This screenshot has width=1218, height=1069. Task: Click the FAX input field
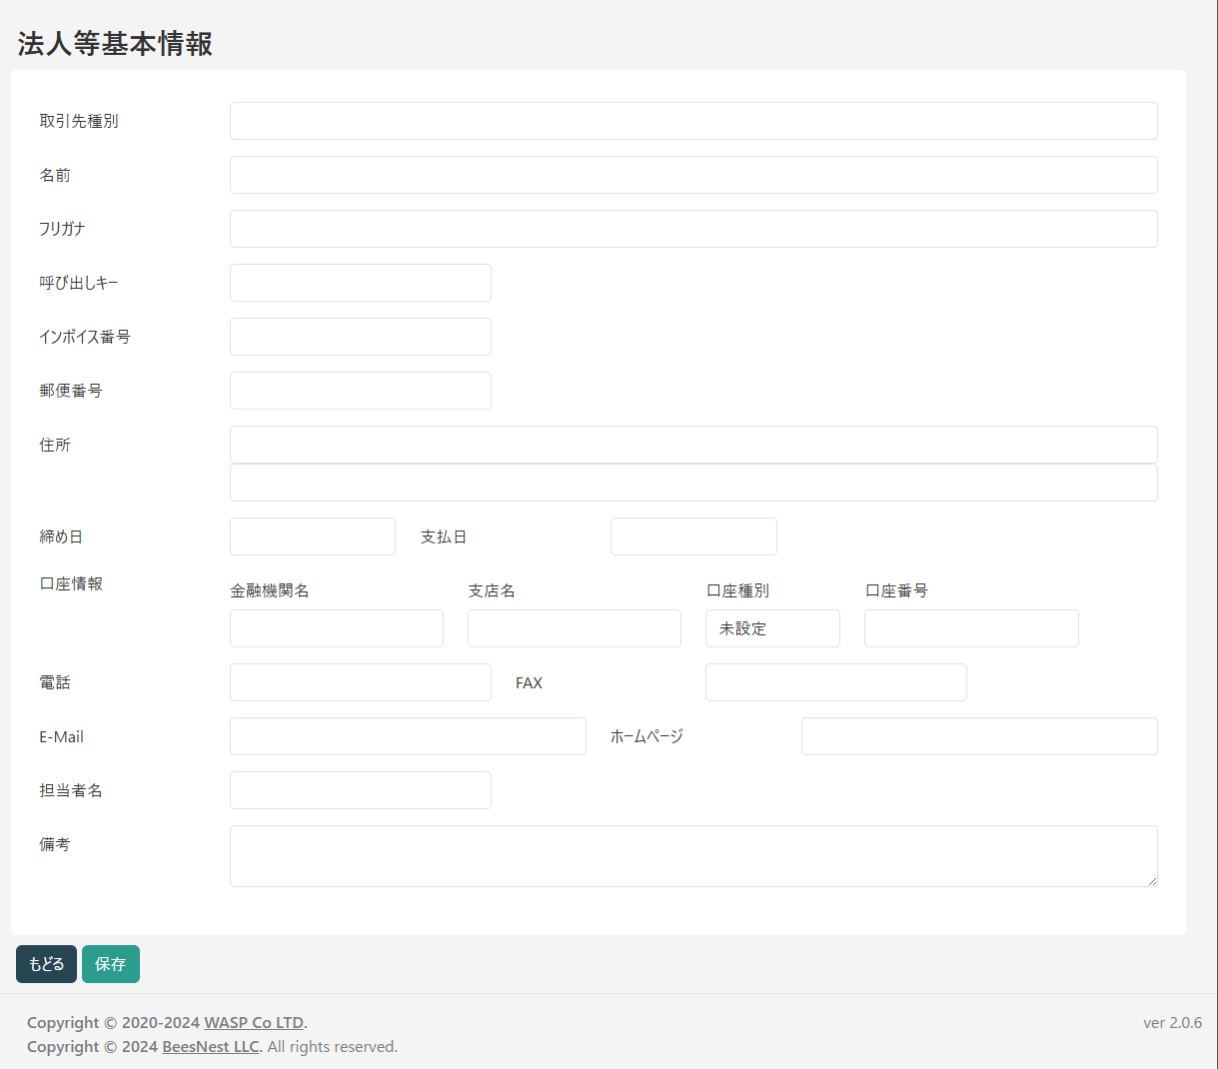(x=835, y=682)
